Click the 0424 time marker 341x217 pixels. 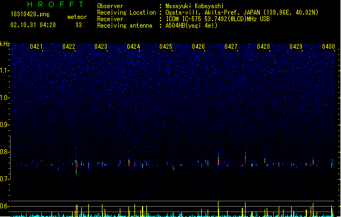click(133, 47)
